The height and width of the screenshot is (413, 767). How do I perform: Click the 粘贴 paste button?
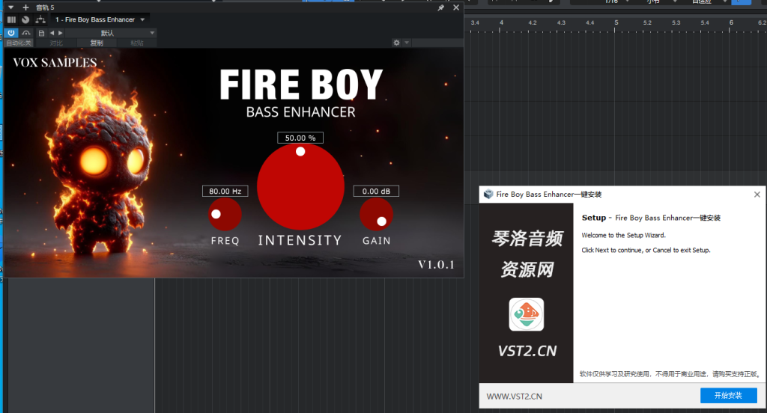pyautogui.click(x=137, y=43)
